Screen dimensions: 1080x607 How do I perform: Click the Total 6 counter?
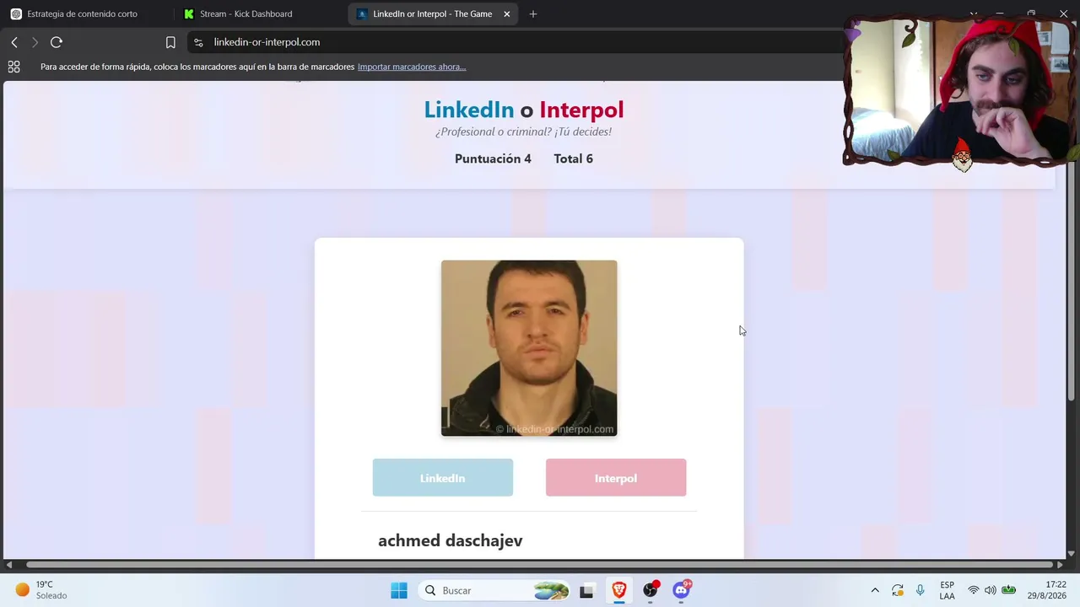(x=574, y=158)
